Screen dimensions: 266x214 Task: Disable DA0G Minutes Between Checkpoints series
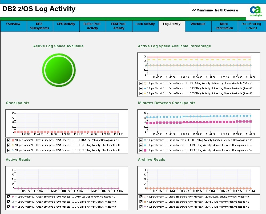(x=141, y=145)
